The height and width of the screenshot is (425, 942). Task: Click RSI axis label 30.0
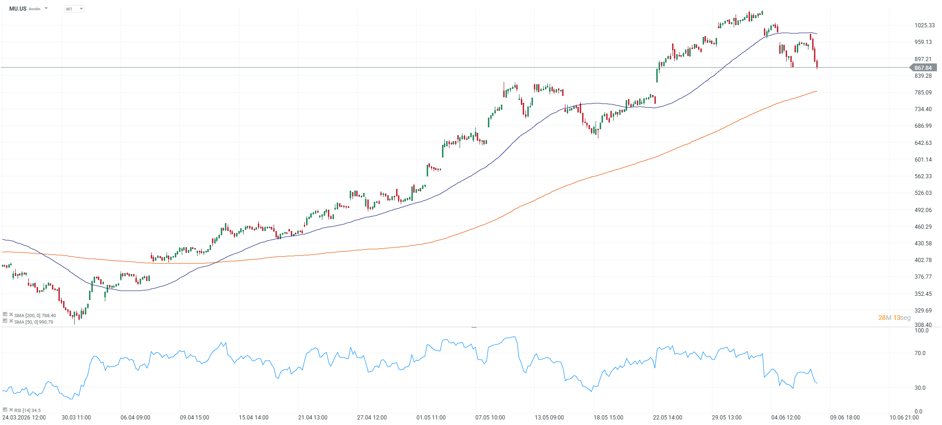920,388
